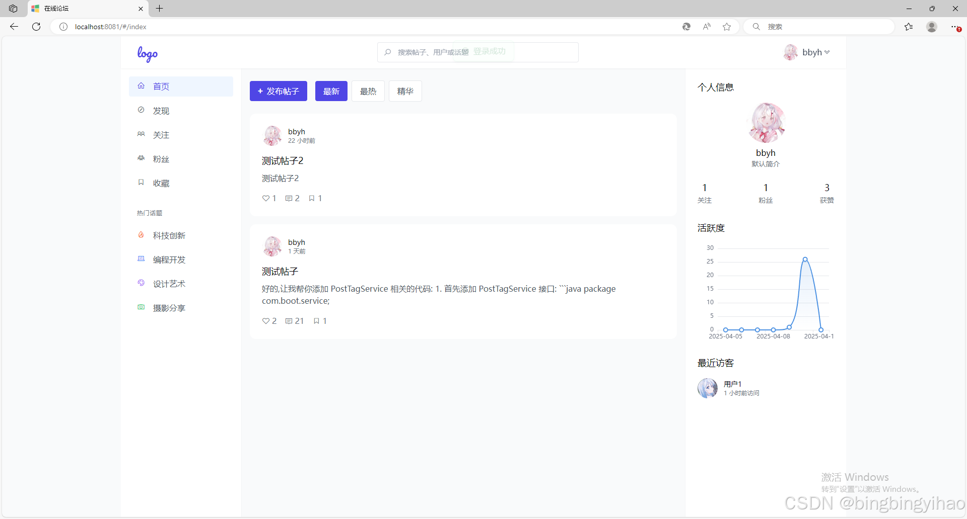Screen dimensions: 967x519
Task: Open the tab actions menu icon
Action: pos(13,9)
